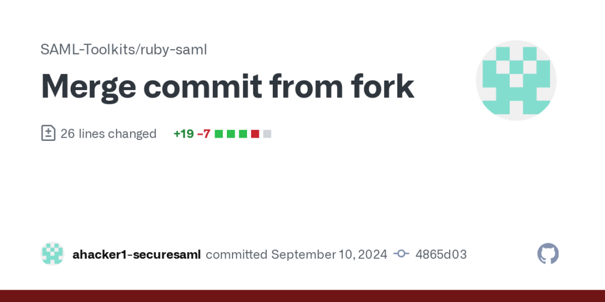Click the leftmost green diffstat square
Screen dimensions: 605x302
pos(219,134)
